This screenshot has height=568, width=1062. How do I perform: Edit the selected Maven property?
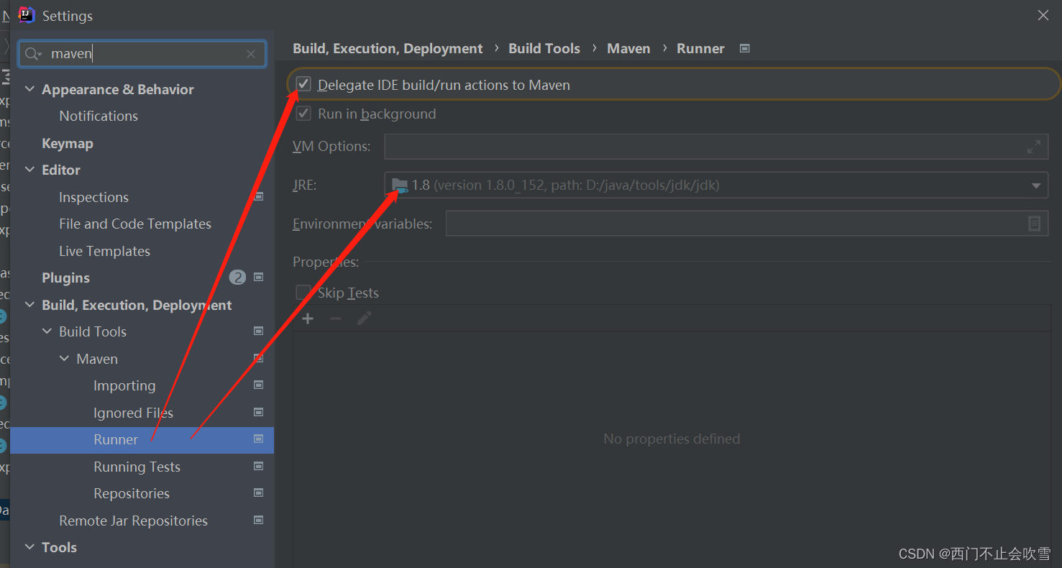point(364,319)
